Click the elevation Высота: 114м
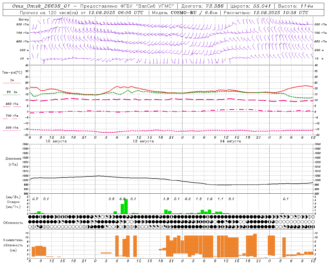 [x=295, y=6]
